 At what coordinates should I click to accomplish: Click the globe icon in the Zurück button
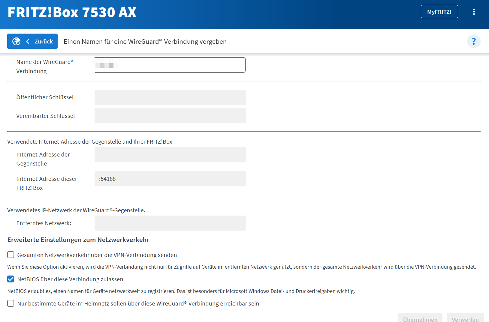pos(17,41)
